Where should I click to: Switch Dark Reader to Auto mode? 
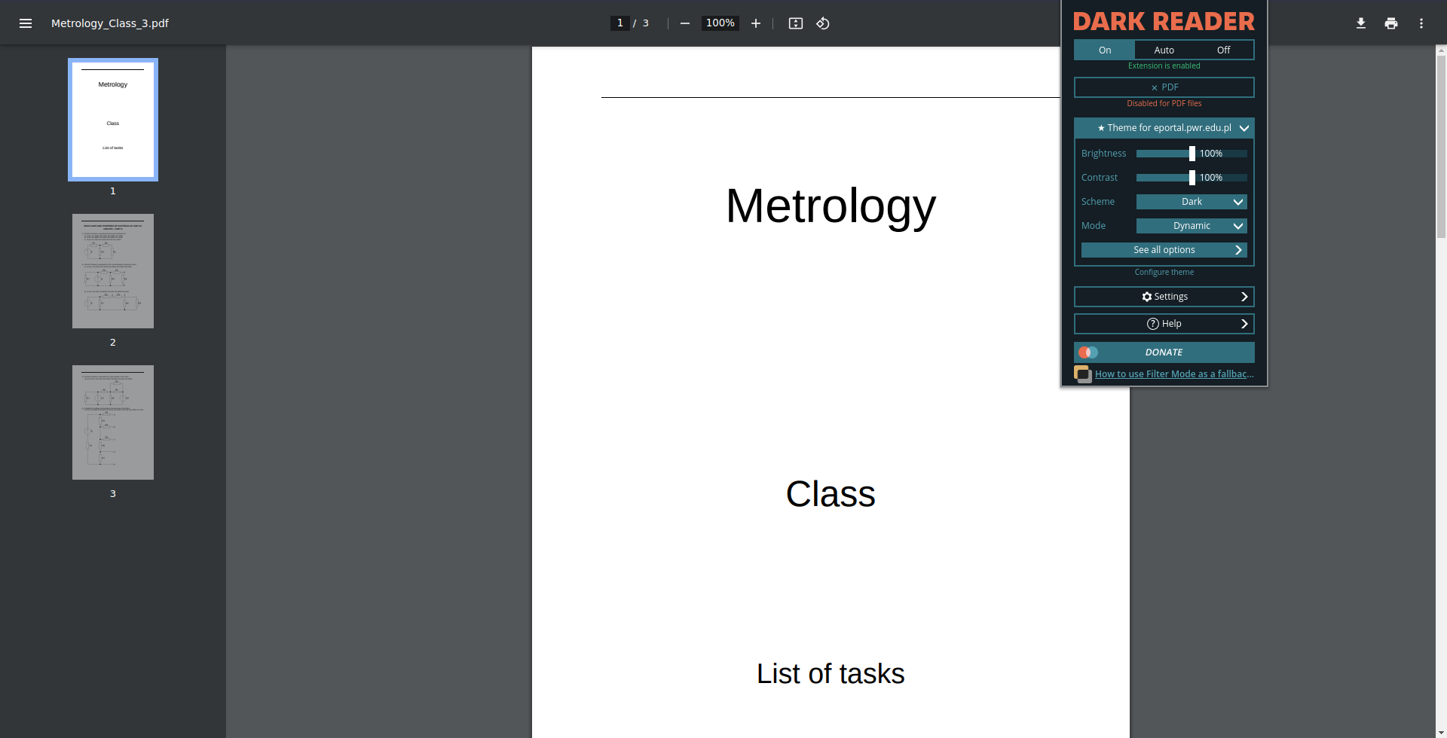1164,50
